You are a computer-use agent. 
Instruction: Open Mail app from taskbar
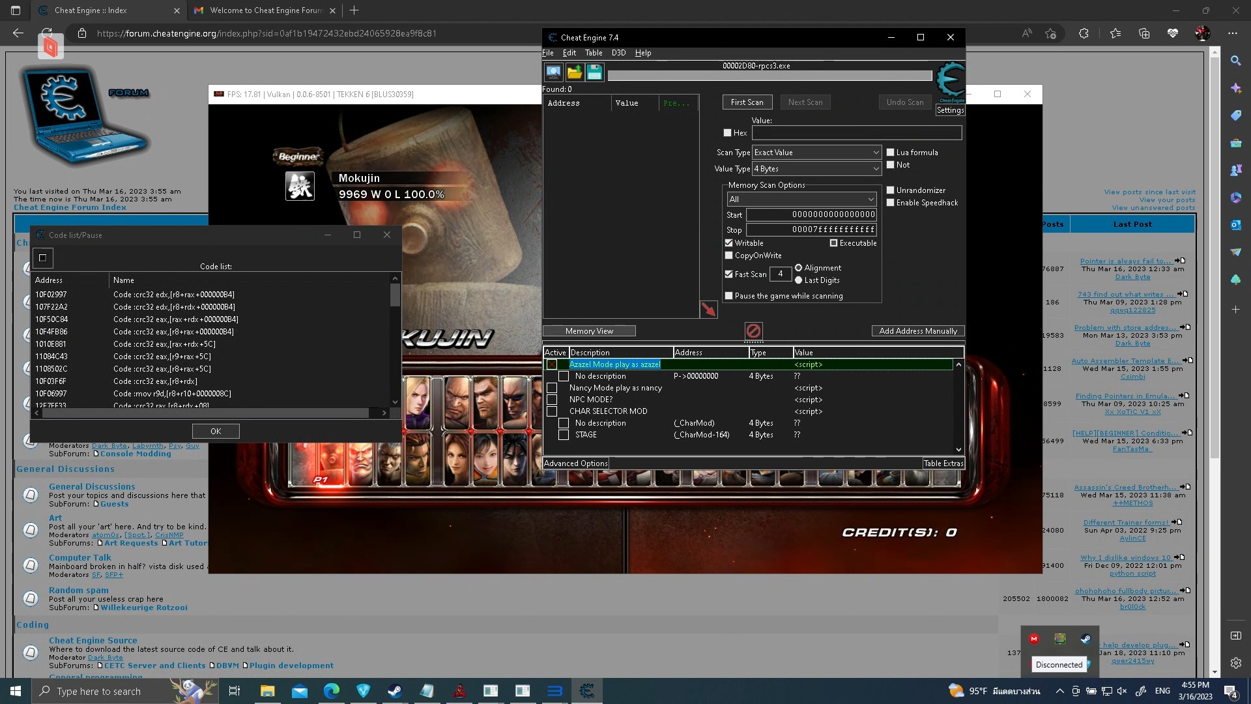[x=299, y=691]
